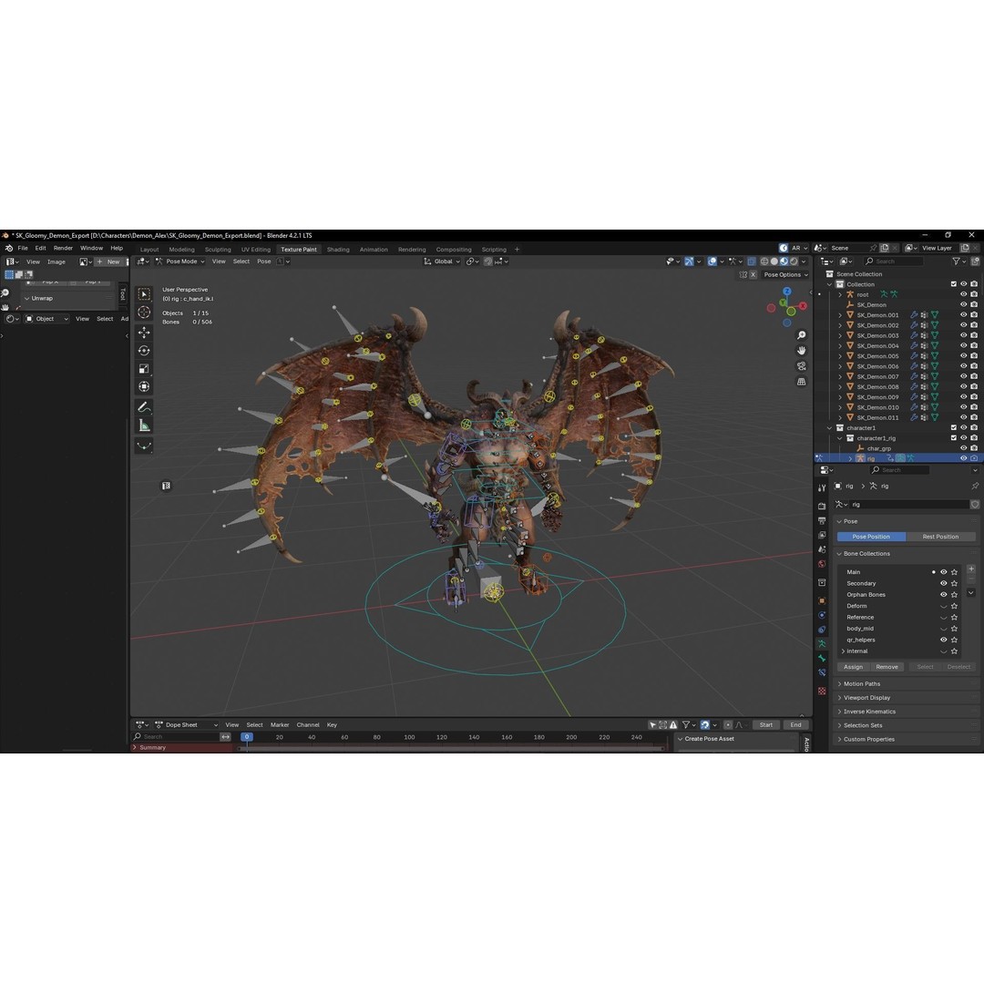
Task: Expand the internal bone collection
Action: [x=843, y=651]
